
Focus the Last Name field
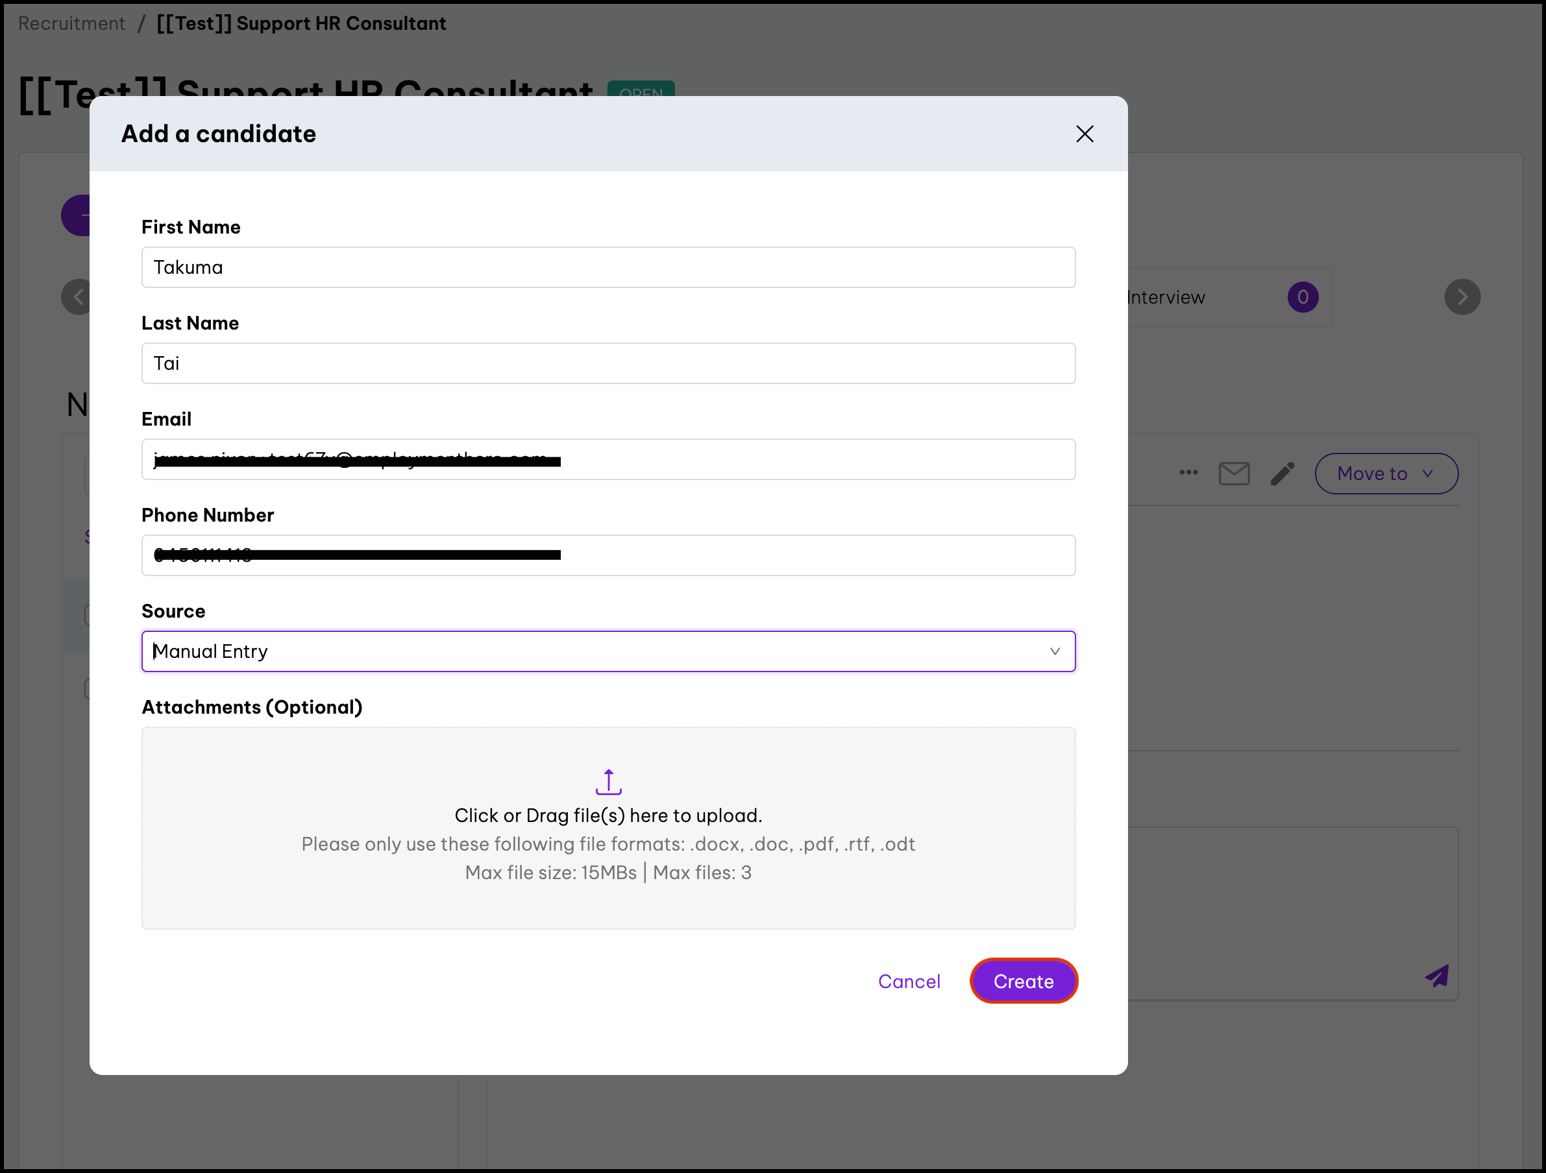click(x=608, y=363)
